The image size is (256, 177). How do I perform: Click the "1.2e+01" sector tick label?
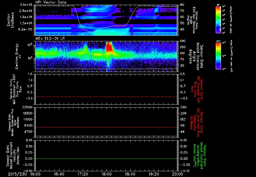(x=26, y=23)
